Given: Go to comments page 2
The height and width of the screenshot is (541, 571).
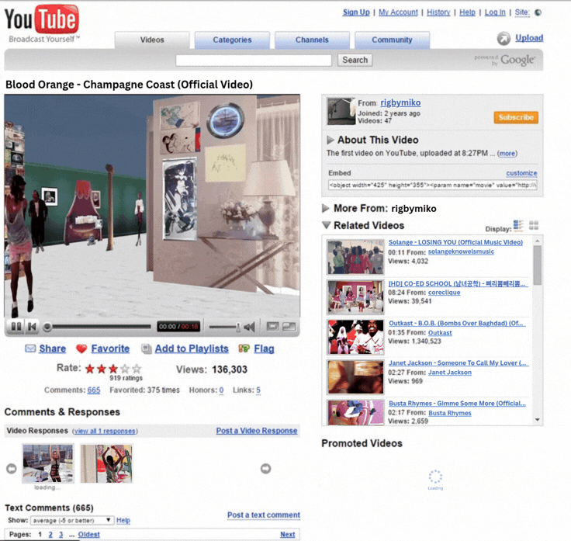Looking at the screenshot, I should coord(50,535).
